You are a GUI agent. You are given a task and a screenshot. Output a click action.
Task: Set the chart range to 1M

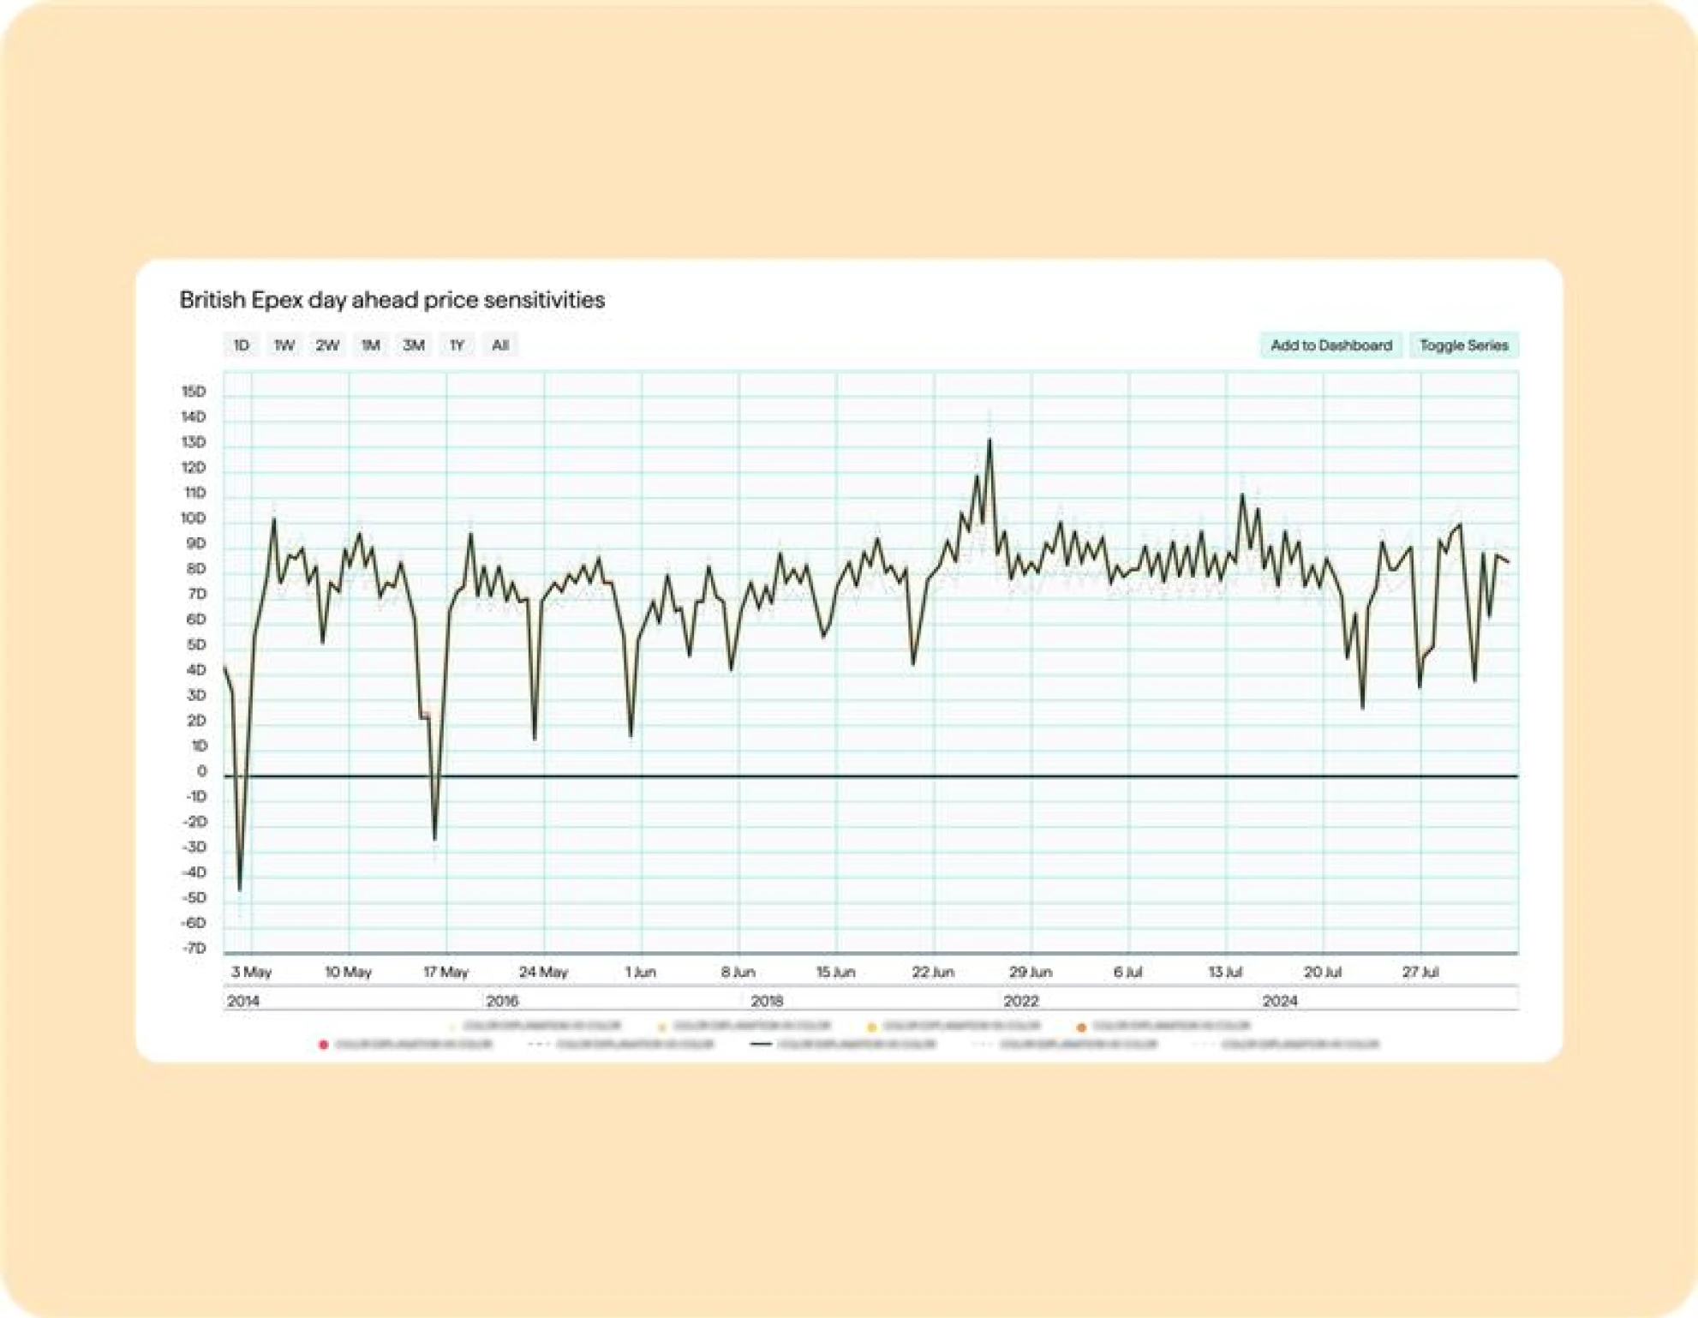click(x=370, y=345)
